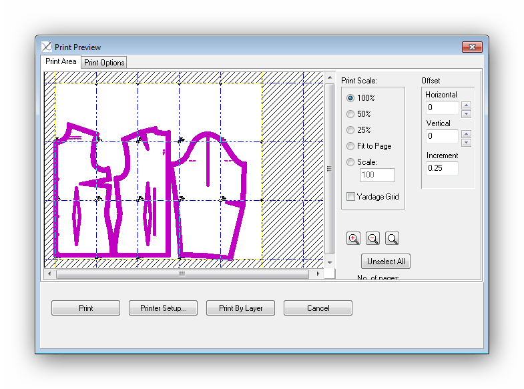Click the sleeve pattern piece in preview
Image resolution: width=524 pixels, height=389 pixels.
pyautogui.click(x=209, y=196)
